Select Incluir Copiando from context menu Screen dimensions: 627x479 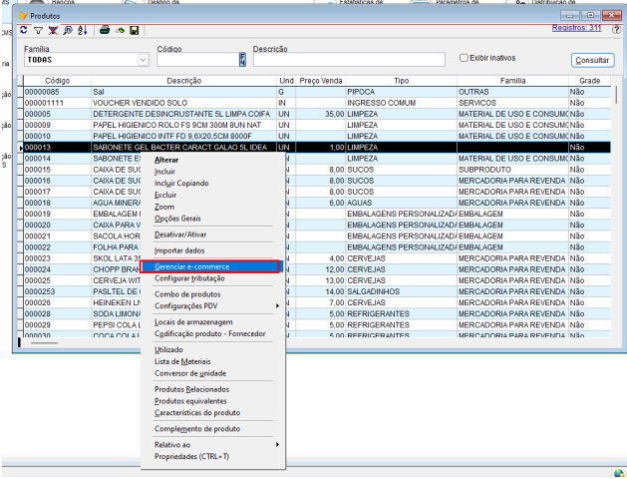click(x=183, y=183)
